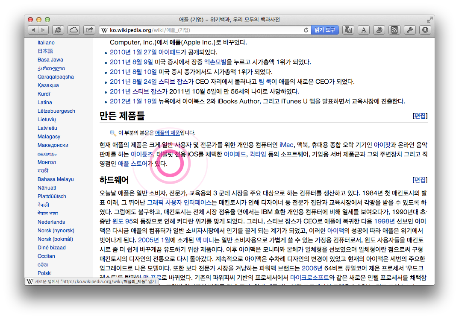Open the 아이팟 link
This screenshot has width=459, height=319.
tap(382, 145)
